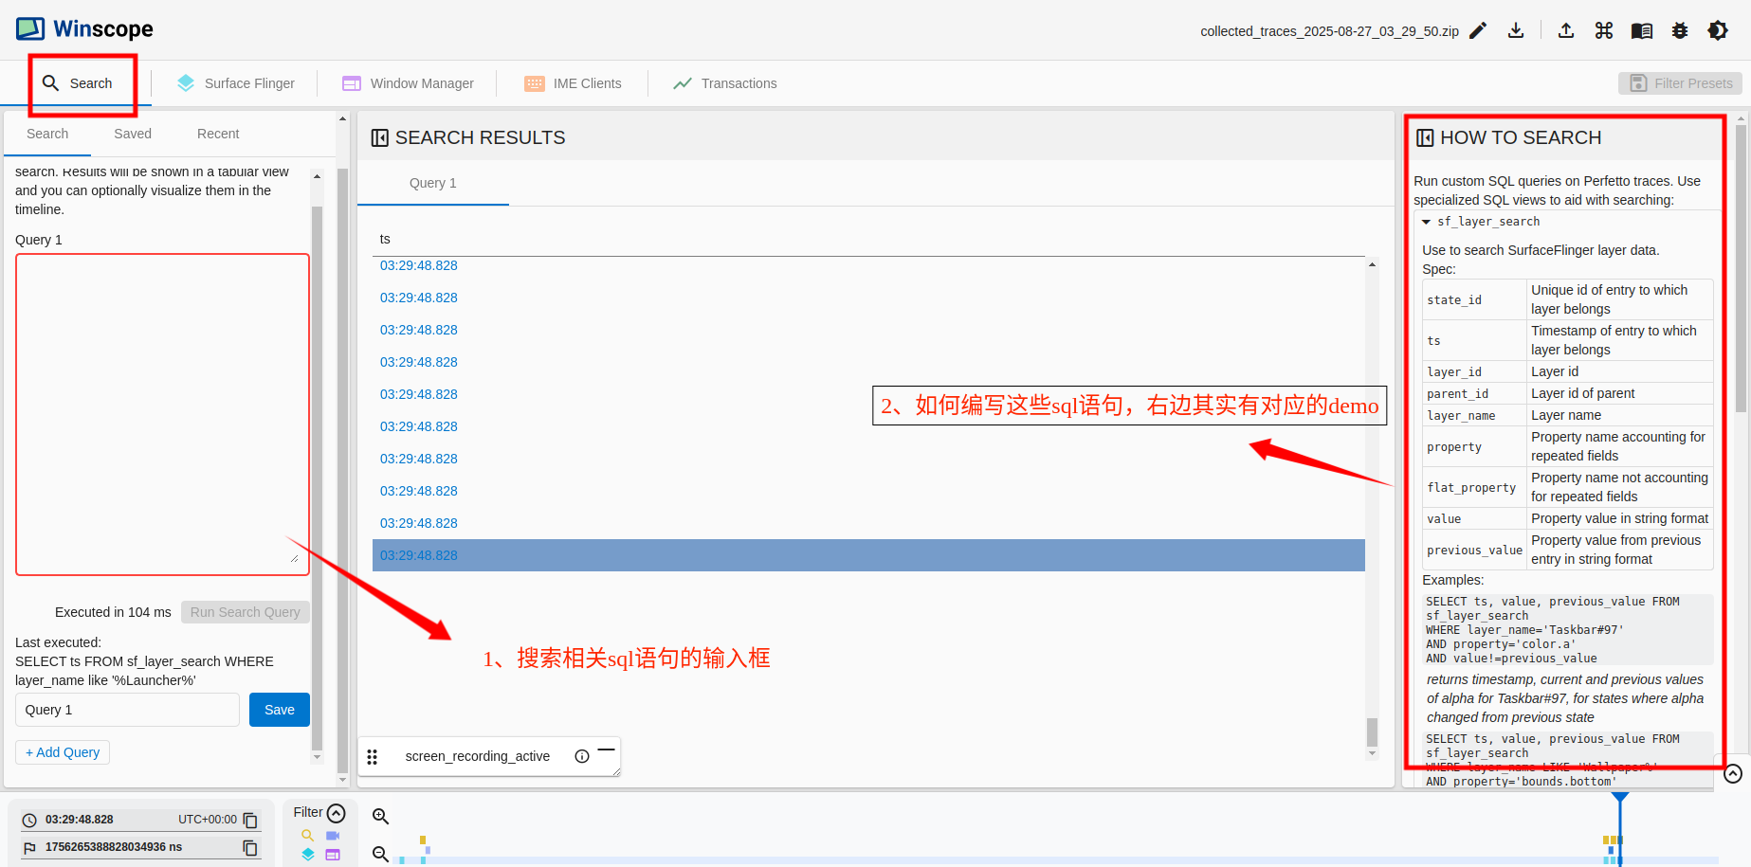Minimize the screen_recording_active overlay

607,750
